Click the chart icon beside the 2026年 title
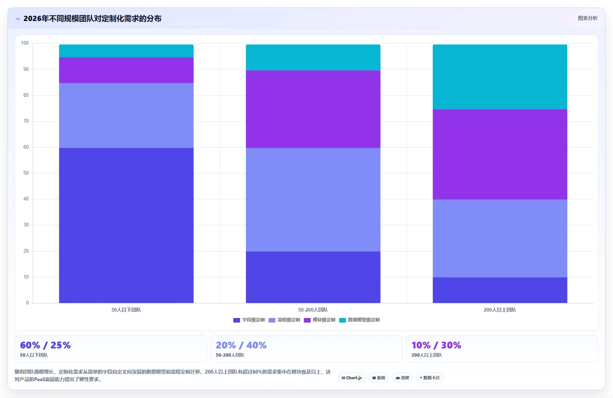The height and width of the screenshot is (398, 613). [x=18, y=19]
